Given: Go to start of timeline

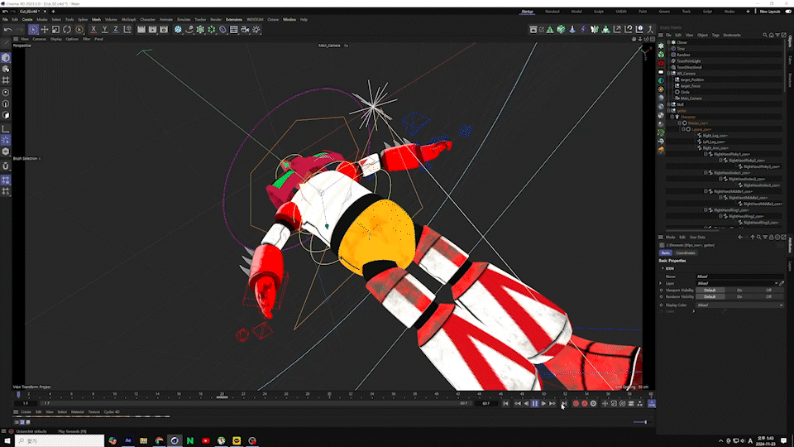Looking at the screenshot, I should point(505,403).
